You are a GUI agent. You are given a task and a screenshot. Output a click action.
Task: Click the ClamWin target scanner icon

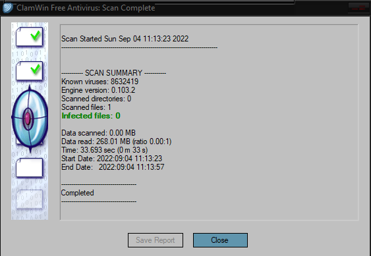[30, 118]
